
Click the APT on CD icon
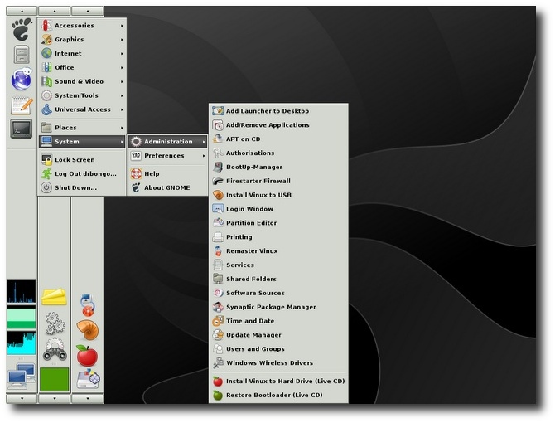coord(218,139)
